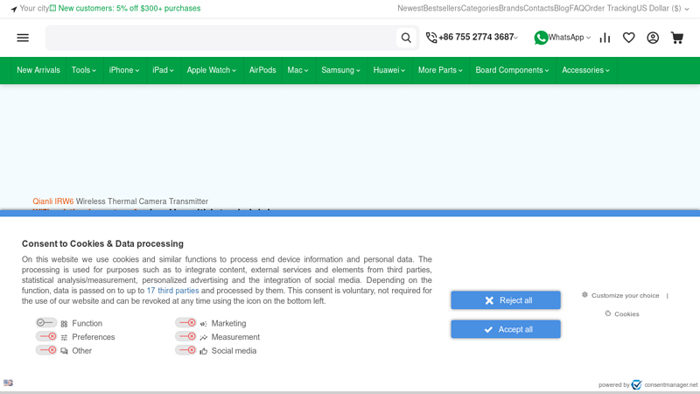Click the Accept all button
Image resolution: width=700 pixels, height=394 pixels.
point(506,329)
